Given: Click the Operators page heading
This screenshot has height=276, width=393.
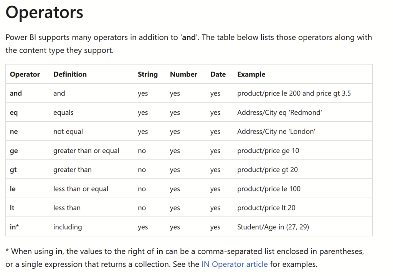Looking at the screenshot, I should [45, 12].
